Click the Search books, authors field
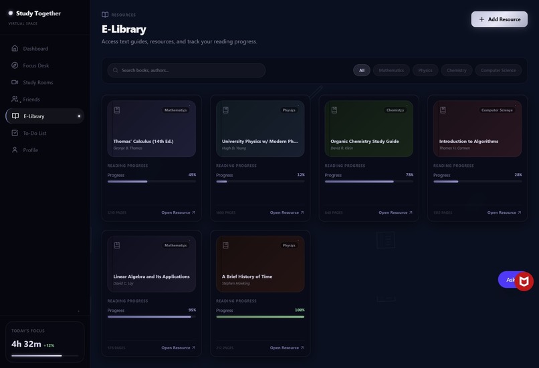 pyautogui.click(x=187, y=70)
